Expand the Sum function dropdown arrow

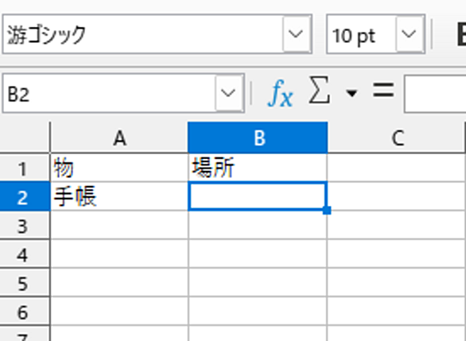[351, 93]
